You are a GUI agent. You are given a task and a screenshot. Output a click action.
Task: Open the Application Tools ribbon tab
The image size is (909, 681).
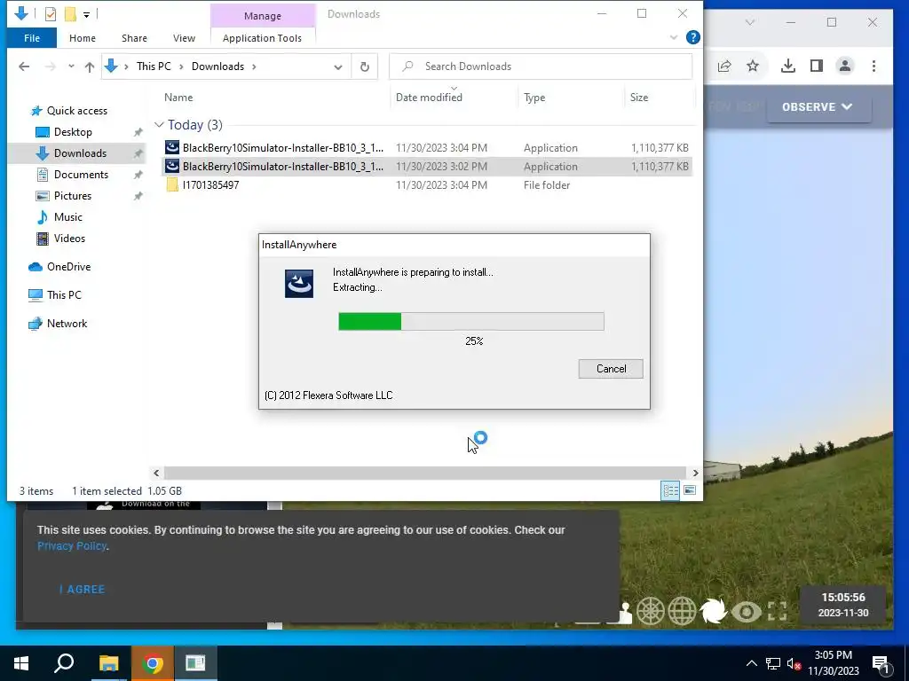pyautogui.click(x=262, y=38)
